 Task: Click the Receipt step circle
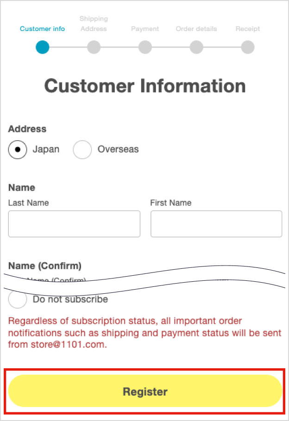[x=248, y=47]
